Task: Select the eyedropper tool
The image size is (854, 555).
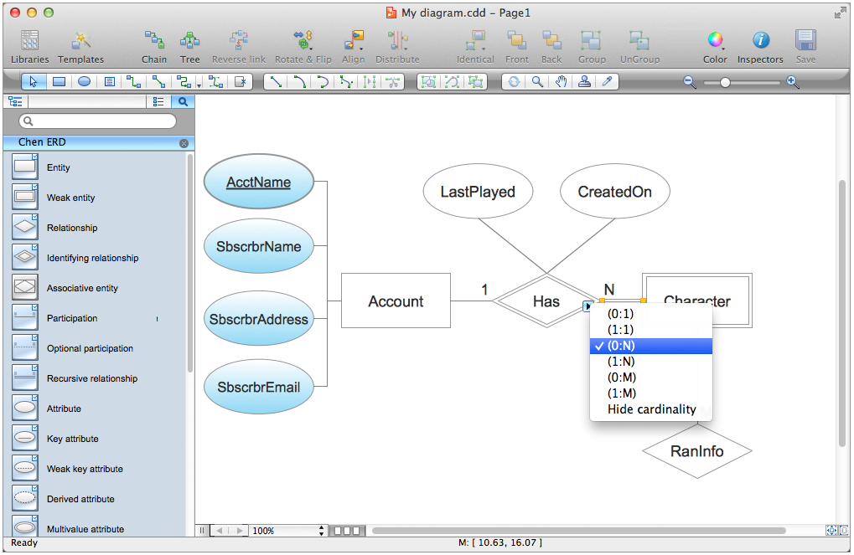Action: (608, 82)
